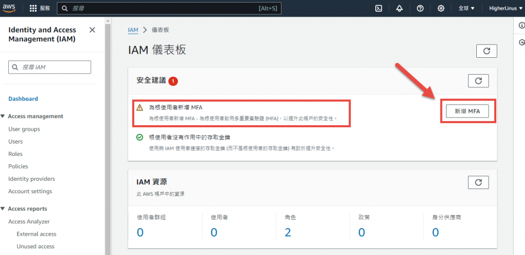Click the 身分供應商 count 0
Viewport: 525px width, 255px height.
coord(435,232)
